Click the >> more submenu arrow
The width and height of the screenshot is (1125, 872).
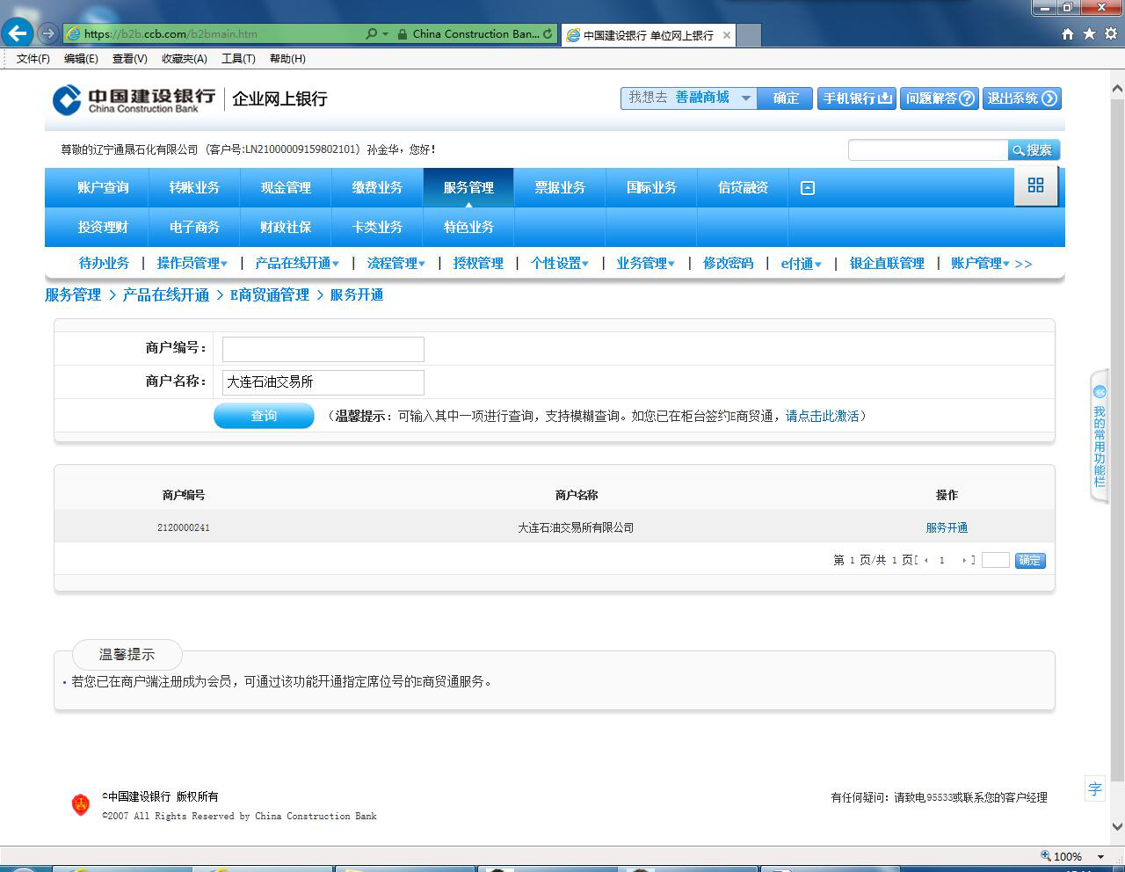(1024, 264)
